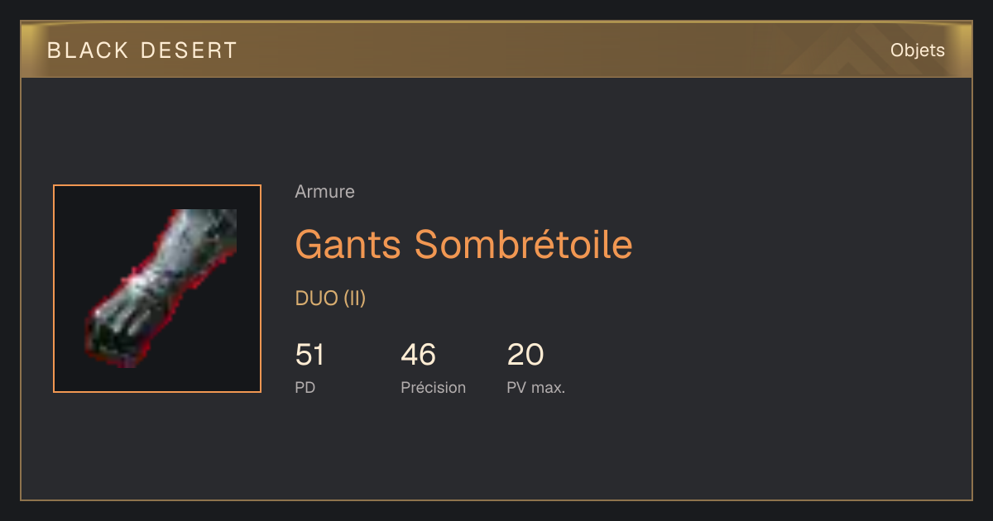This screenshot has height=521, width=993.
Task: Click the BLACK DESERT header title
Action: [x=142, y=50]
